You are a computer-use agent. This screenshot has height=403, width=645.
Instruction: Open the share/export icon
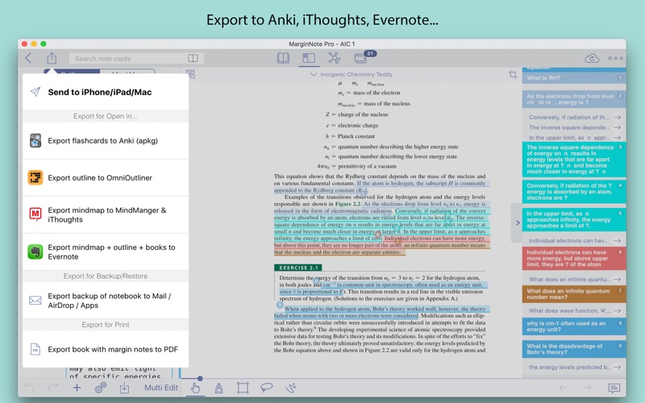point(52,58)
